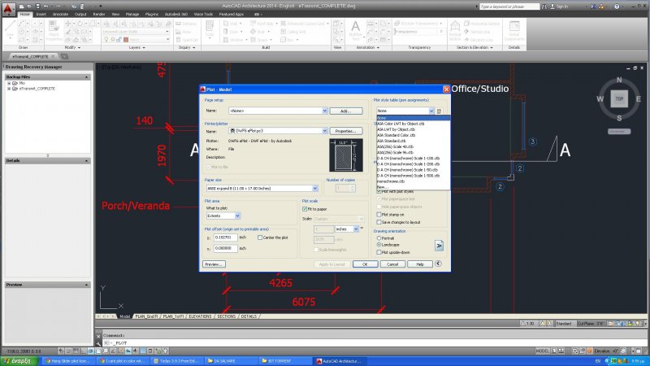Click the Section Line tool
Screen dimensions: 650x366
[x=477, y=32]
